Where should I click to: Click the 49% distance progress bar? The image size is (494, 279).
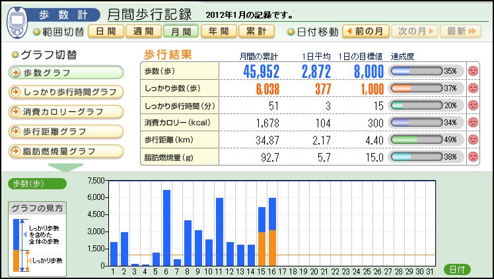pyautogui.click(x=417, y=139)
